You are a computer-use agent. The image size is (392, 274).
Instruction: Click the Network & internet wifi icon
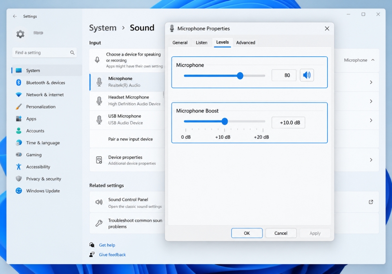click(18, 95)
